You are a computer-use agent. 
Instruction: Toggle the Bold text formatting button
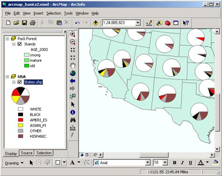coord(175,163)
